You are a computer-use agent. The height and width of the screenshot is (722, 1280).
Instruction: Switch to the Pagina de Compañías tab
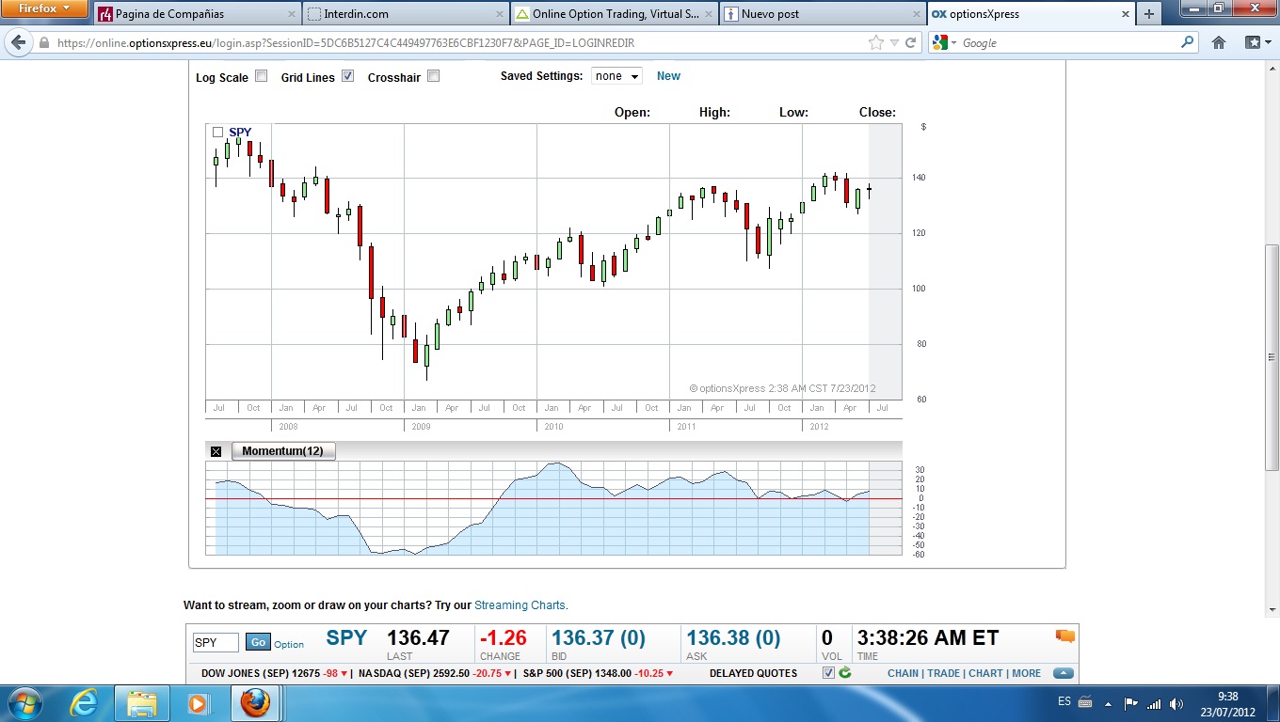pos(197,14)
